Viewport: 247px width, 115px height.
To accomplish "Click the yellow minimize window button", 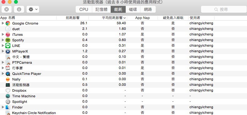I will 10,2.
